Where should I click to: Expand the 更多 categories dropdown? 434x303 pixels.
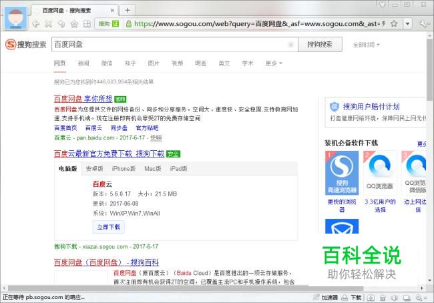pyautogui.click(x=274, y=63)
